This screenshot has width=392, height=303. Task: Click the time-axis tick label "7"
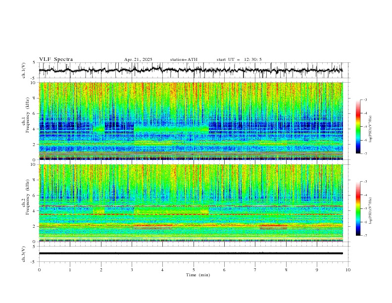[255, 270]
